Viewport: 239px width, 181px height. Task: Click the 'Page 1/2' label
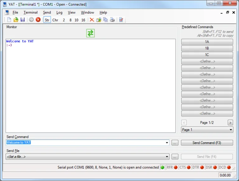click(207, 122)
